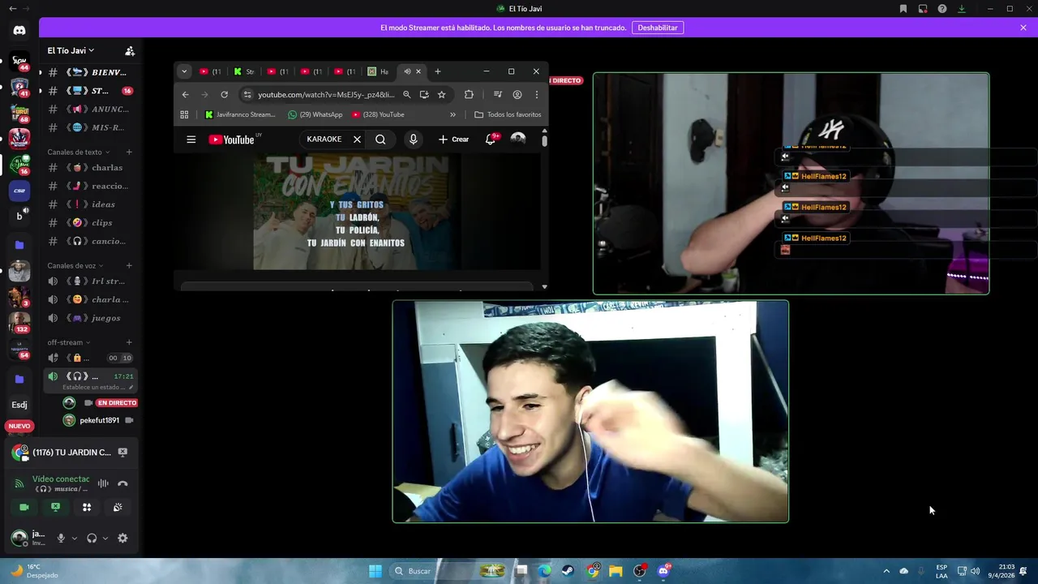Click Deshabilitar streamer mode button
Screen dimensions: 1038x584
pos(658,28)
